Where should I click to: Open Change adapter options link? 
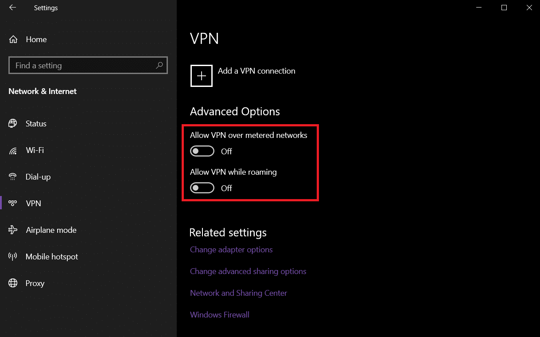coord(231,250)
